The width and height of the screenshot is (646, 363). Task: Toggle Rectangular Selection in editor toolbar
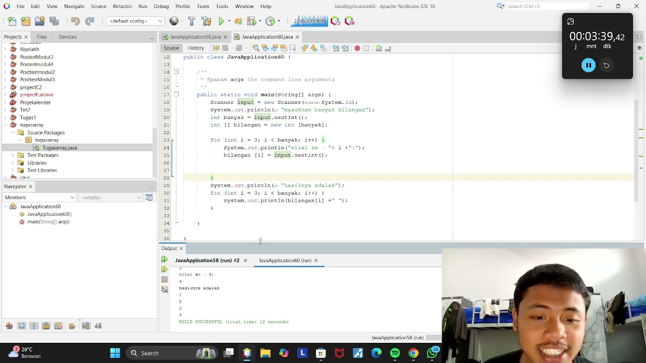(293, 48)
